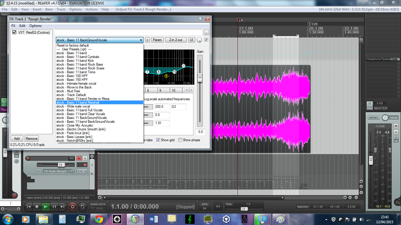Click band point 9 on EQ graph
Viewport: 401px width, 225px height.
click(x=166, y=76)
